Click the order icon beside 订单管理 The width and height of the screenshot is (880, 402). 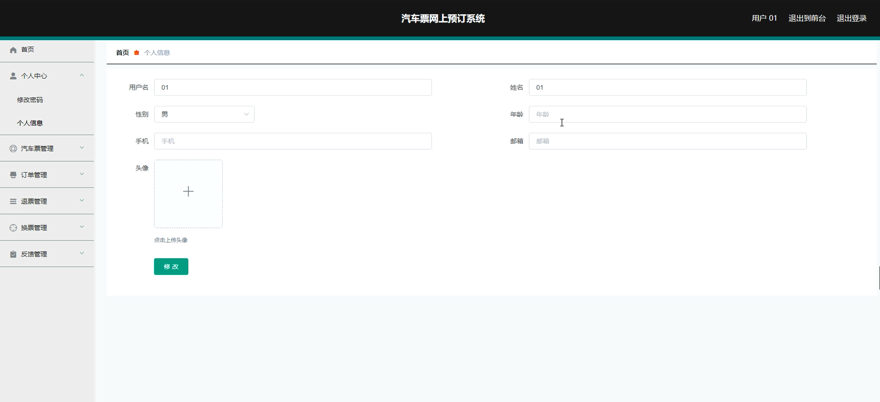click(13, 175)
